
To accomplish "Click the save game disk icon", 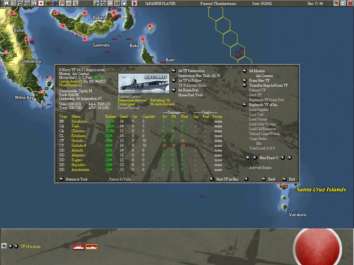I will [x=7, y=3].
